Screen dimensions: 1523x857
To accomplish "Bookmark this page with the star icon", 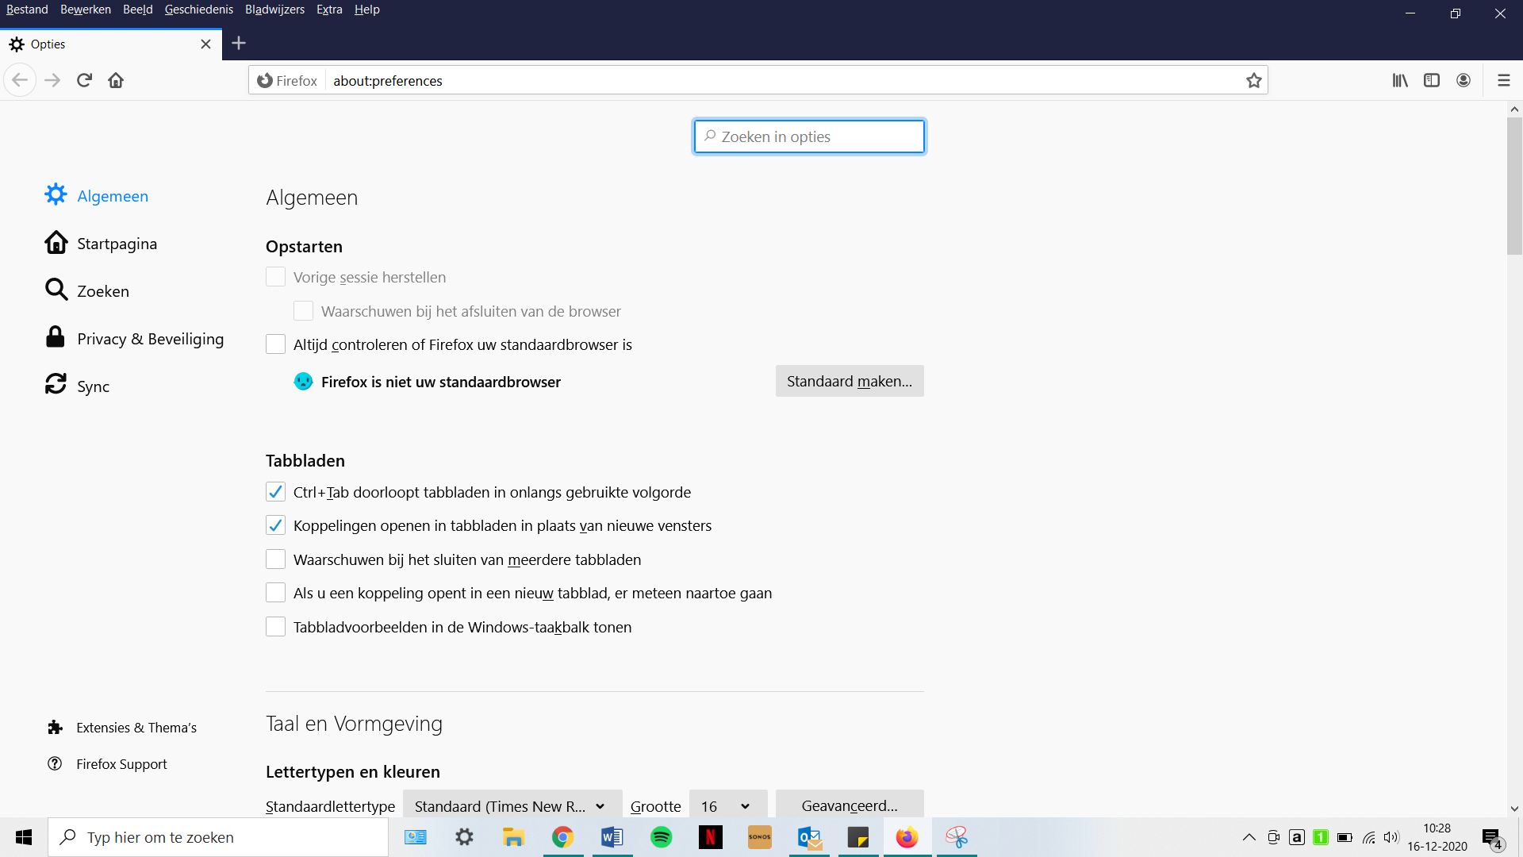I will (1253, 80).
